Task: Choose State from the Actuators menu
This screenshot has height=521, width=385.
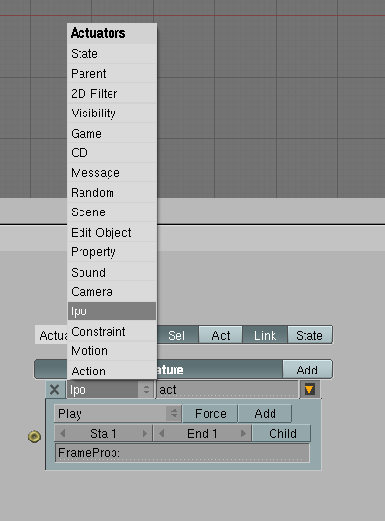Action: (x=112, y=53)
